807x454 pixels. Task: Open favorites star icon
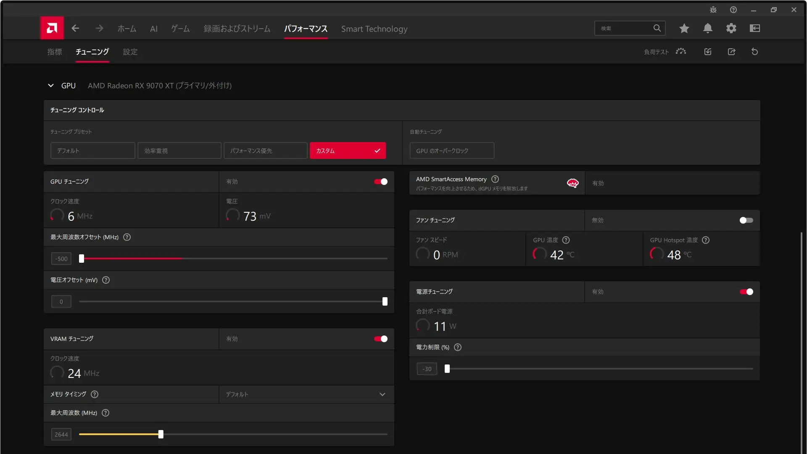(684, 28)
